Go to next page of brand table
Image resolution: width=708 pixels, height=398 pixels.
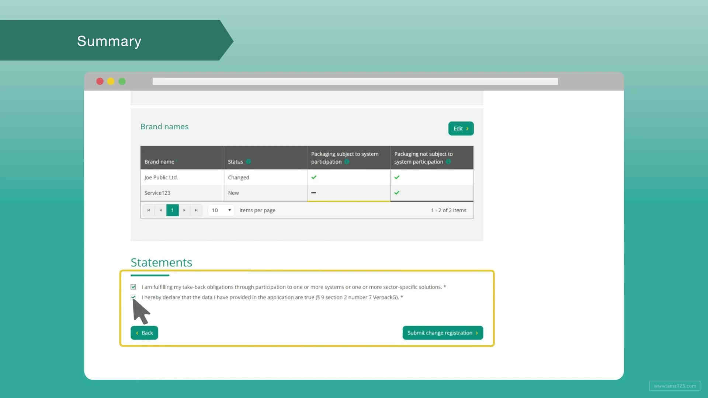pos(184,210)
